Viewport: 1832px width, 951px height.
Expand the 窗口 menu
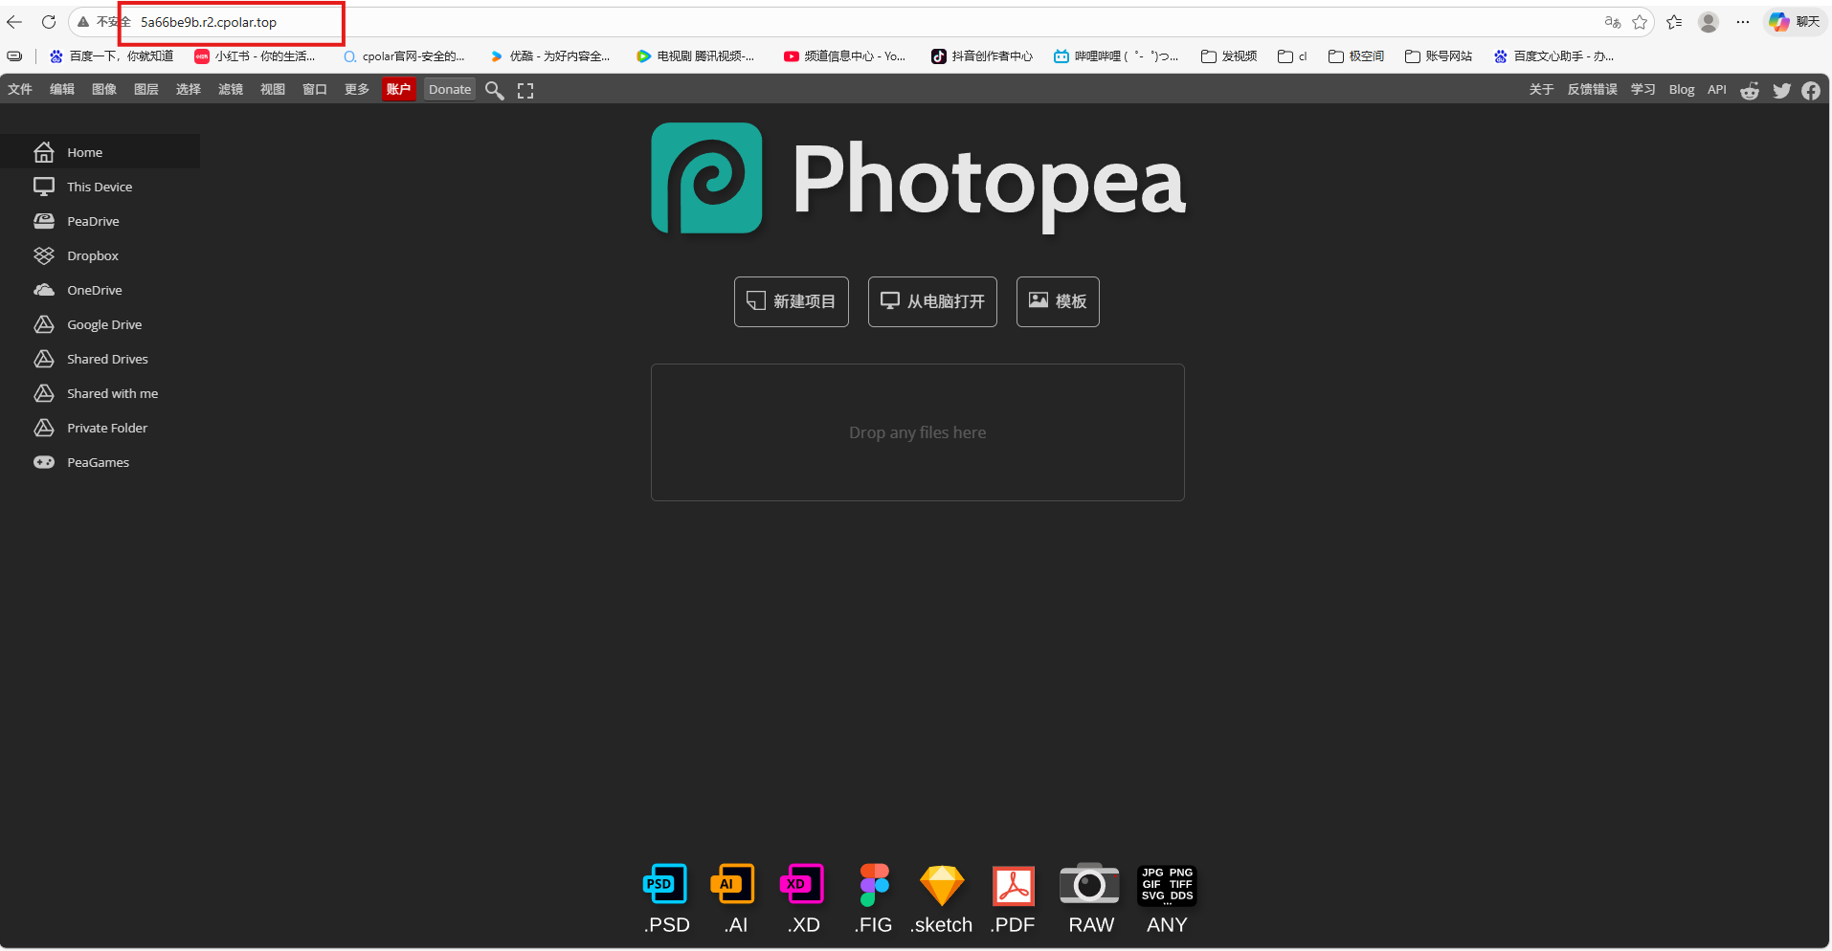[314, 89]
